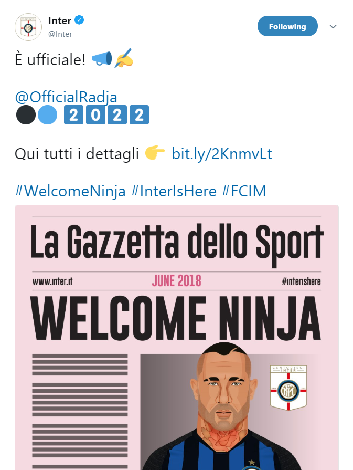Click the black circle emoji

[26, 115]
